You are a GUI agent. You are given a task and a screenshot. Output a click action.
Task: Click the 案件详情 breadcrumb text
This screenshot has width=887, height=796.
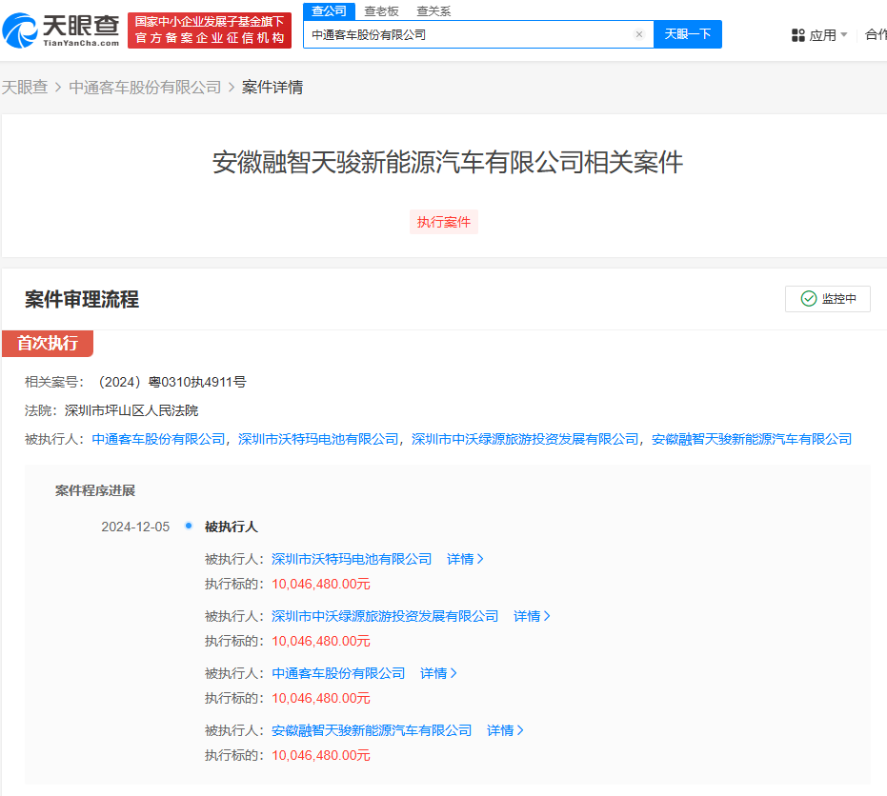[272, 87]
